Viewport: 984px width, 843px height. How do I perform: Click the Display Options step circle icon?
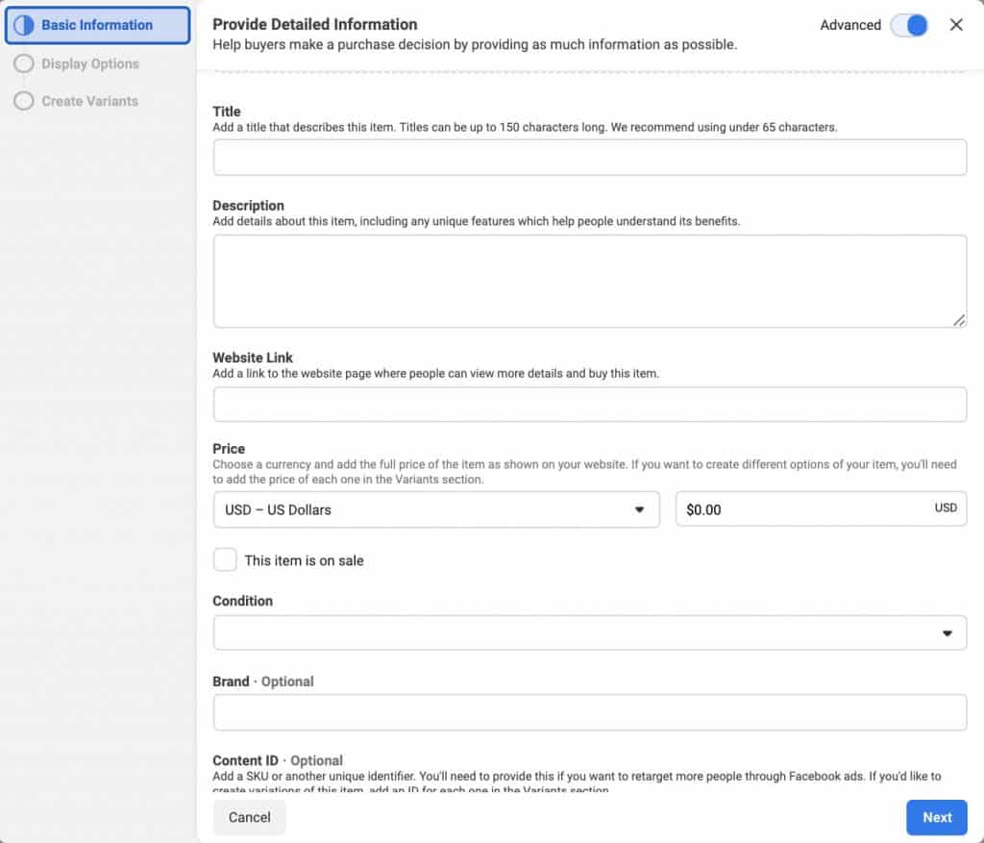[x=23, y=62]
